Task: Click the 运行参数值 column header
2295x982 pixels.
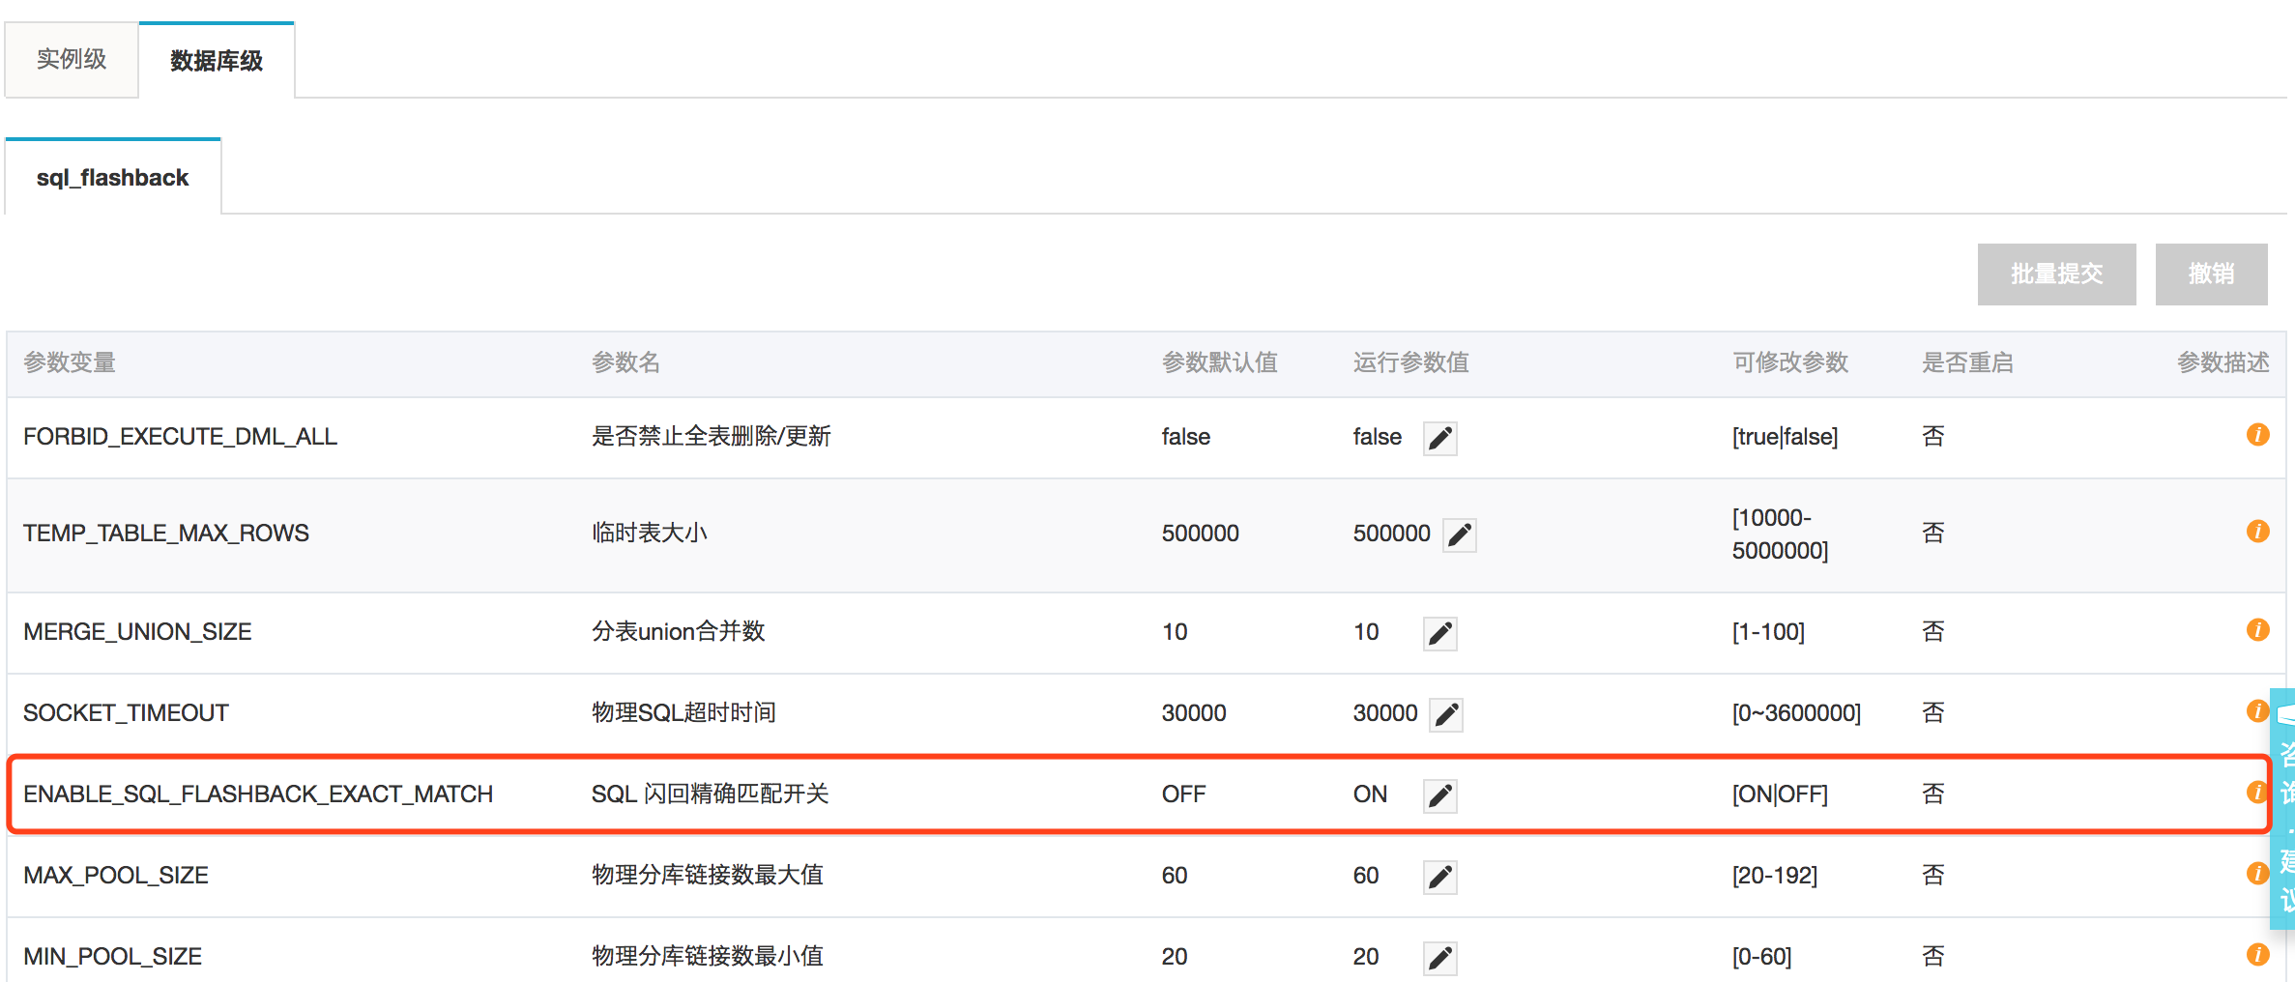Action: (1410, 362)
